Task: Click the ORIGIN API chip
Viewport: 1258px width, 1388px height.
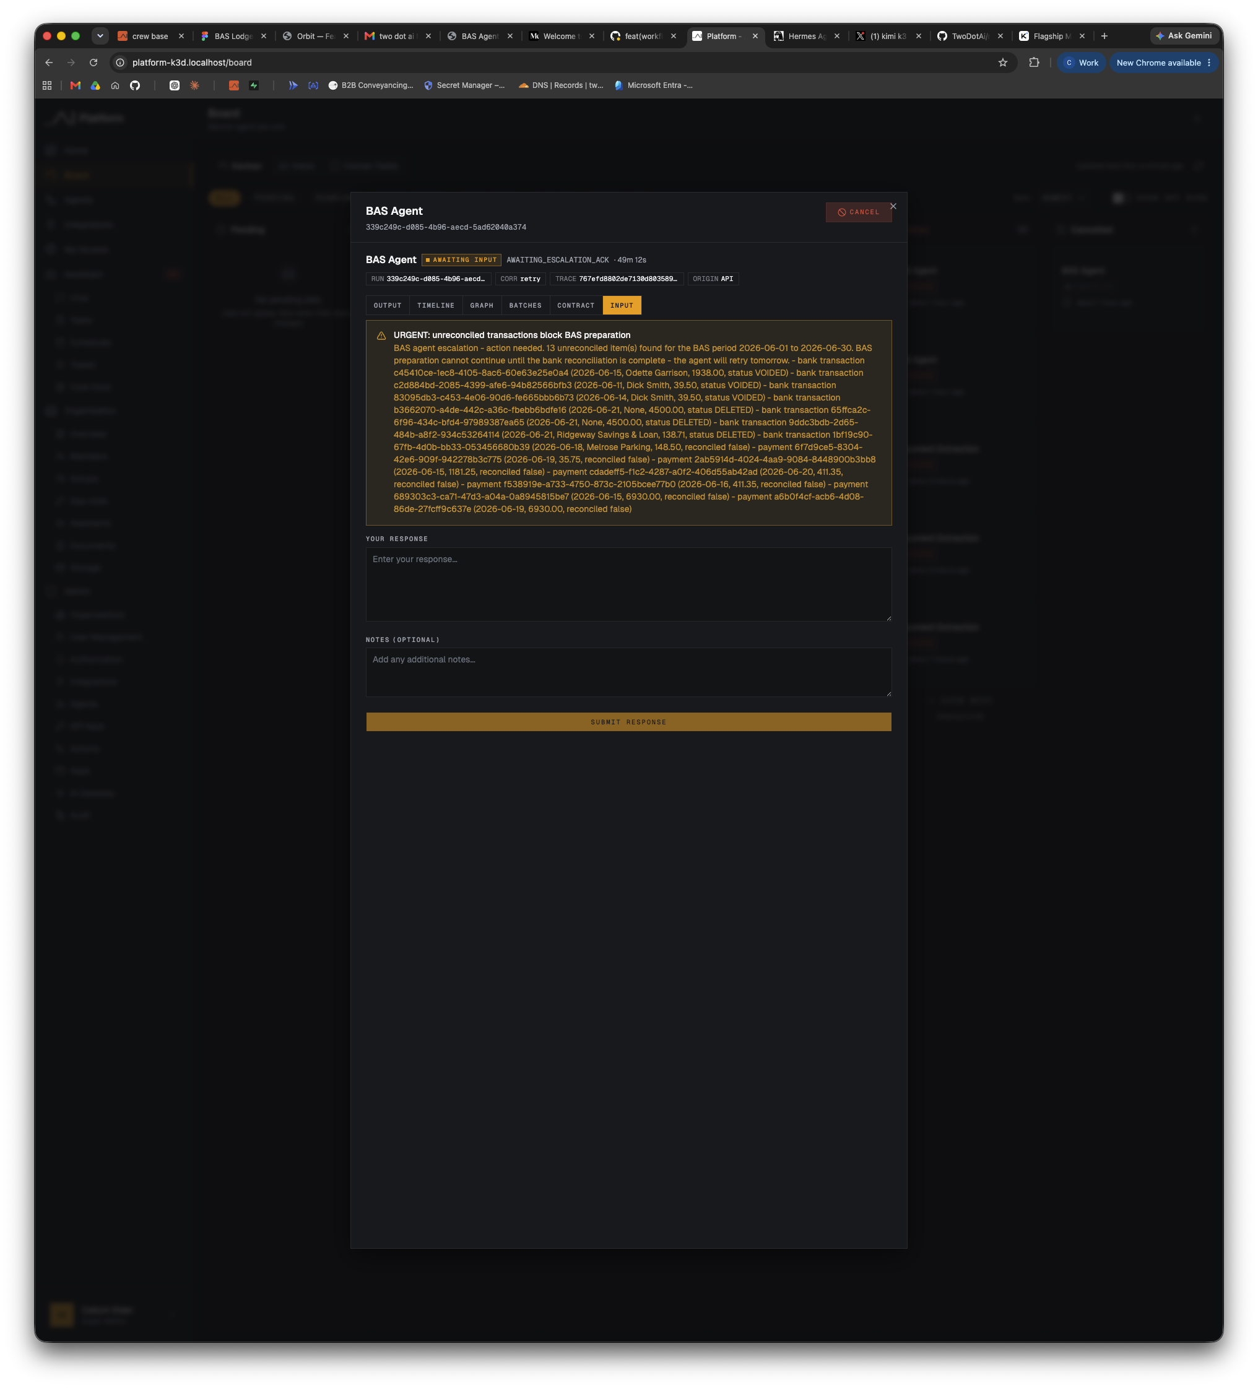Action: (713, 279)
